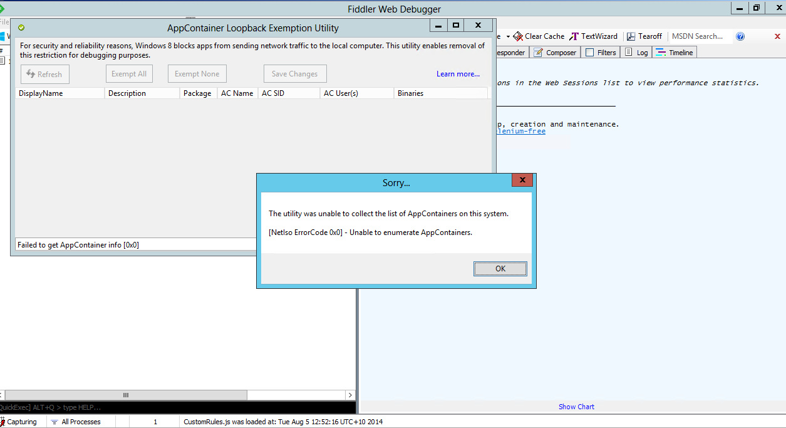
Task: Click the Exempt None button
Action: pos(197,74)
